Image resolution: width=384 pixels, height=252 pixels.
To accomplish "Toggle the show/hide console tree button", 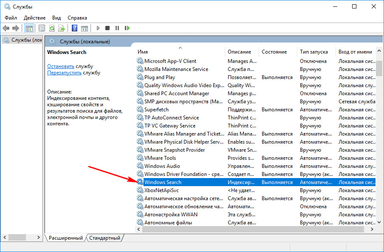I will pos(29,28).
